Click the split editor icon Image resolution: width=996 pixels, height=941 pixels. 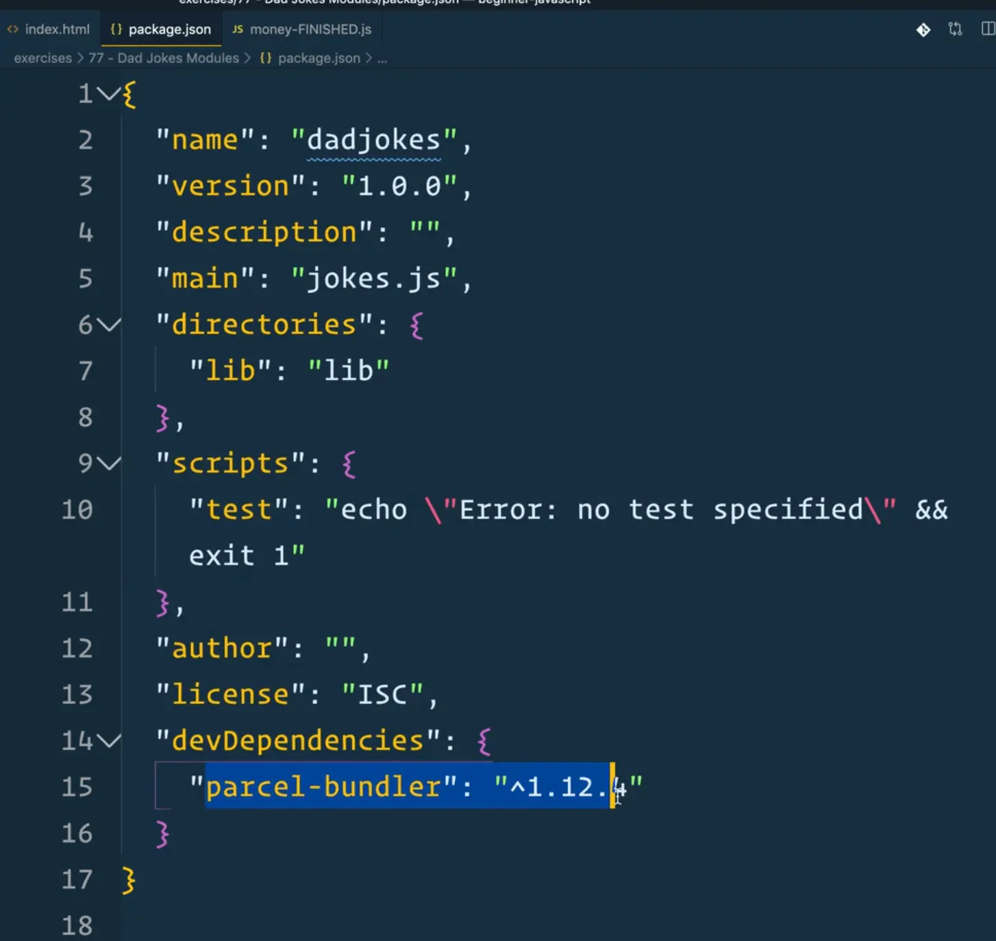pos(987,29)
